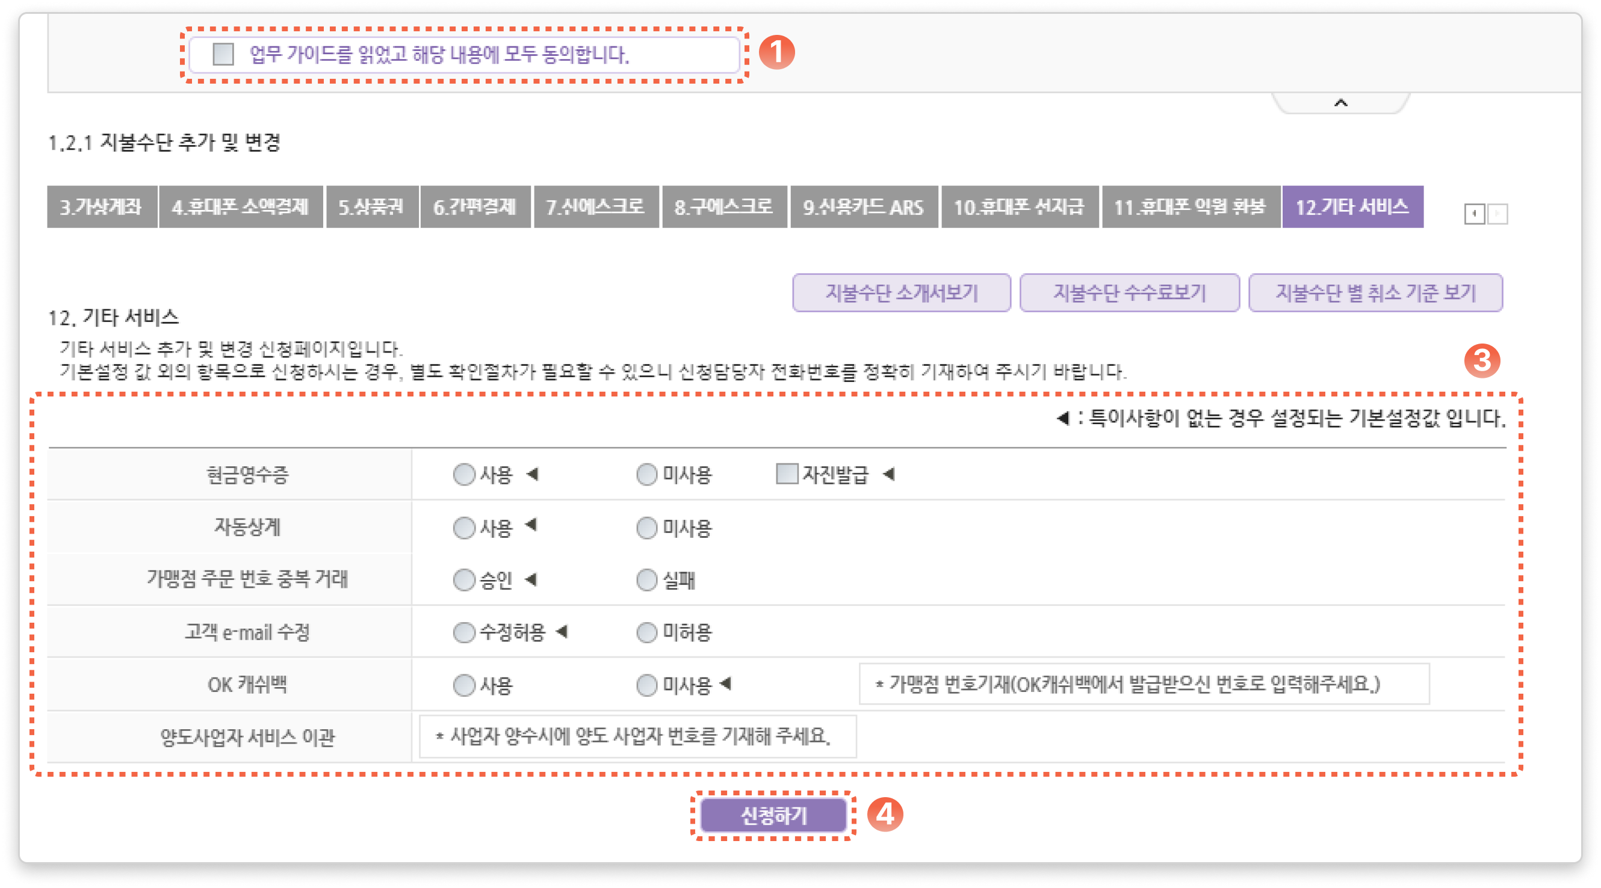Choose 사용 for 자동상계

click(463, 528)
